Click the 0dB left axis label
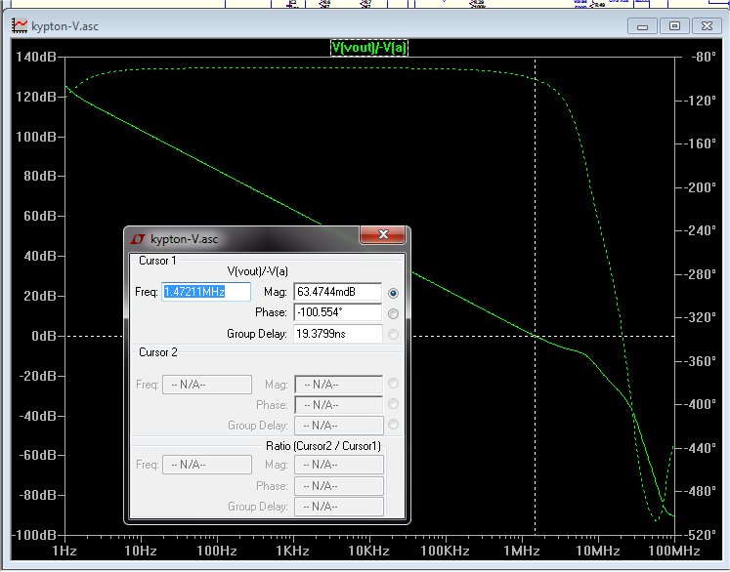Screen dimensions: 730x572 (x=44, y=336)
